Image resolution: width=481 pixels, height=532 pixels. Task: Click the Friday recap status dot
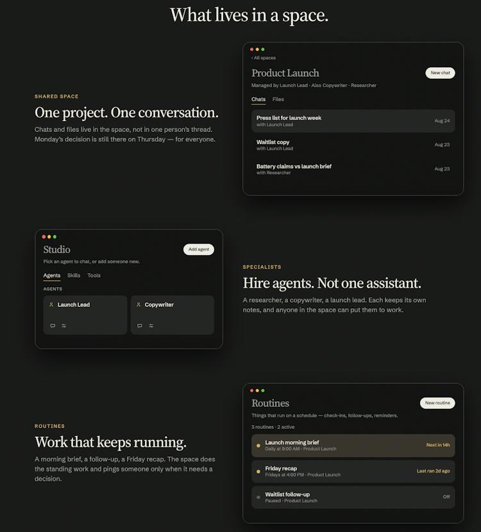[x=258, y=472]
